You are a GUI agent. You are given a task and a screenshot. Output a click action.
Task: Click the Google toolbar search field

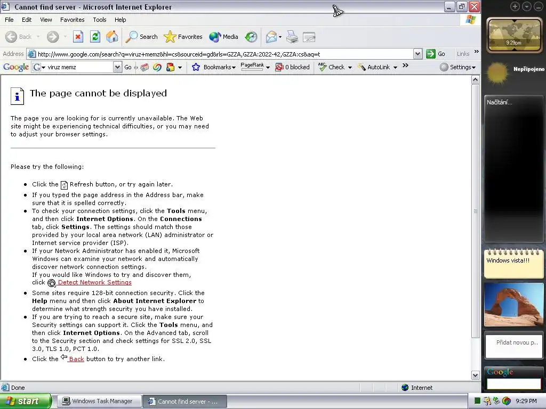point(80,67)
